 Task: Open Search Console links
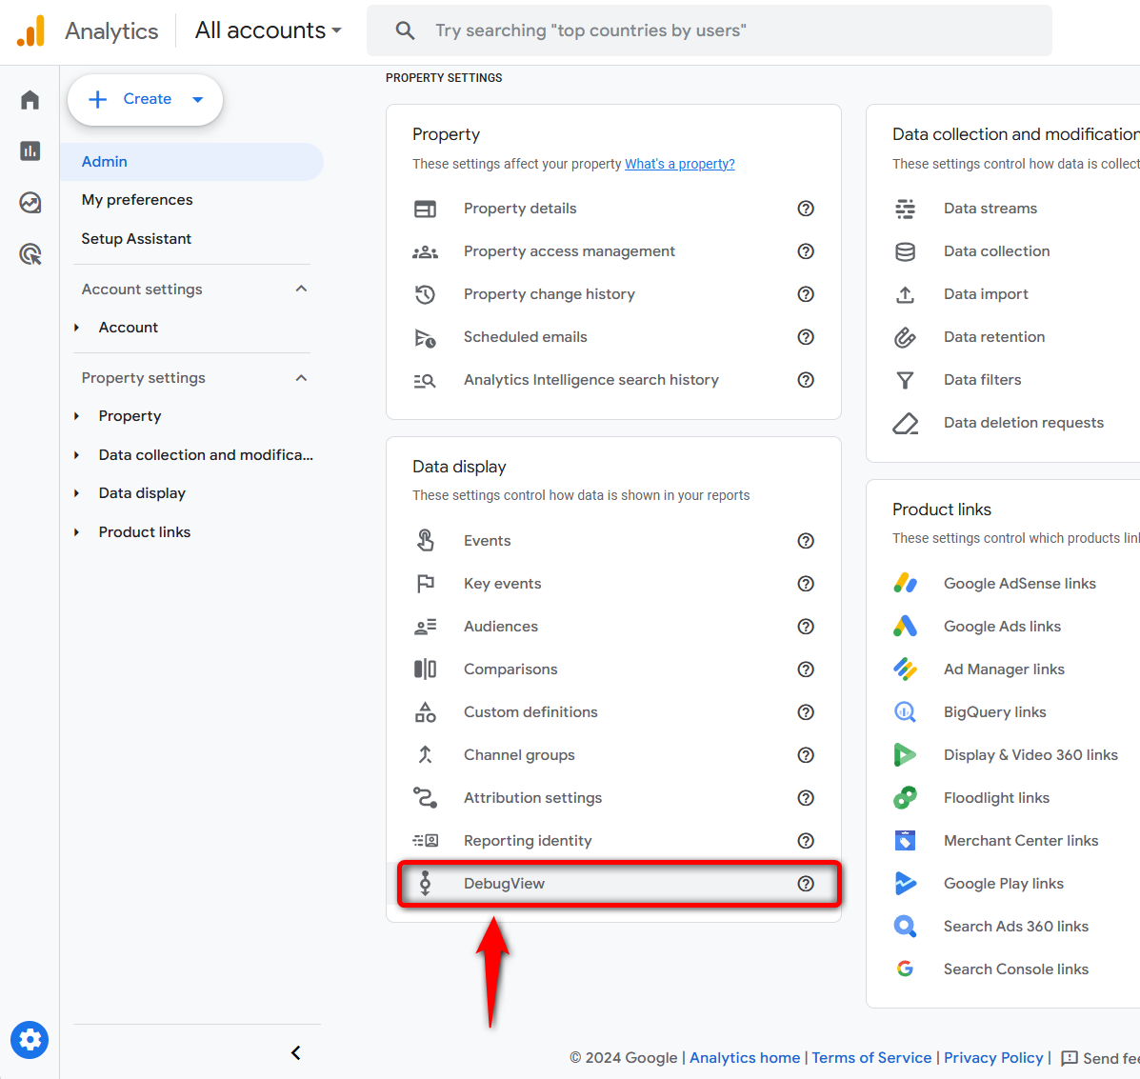[1015, 969]
